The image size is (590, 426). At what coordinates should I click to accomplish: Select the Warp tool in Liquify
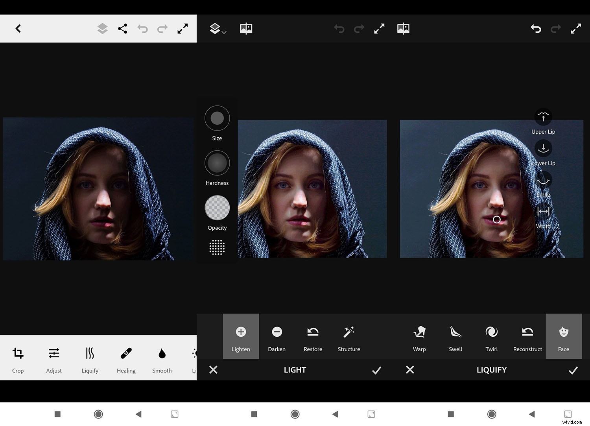pyautogui.click(x=419, y=336)
